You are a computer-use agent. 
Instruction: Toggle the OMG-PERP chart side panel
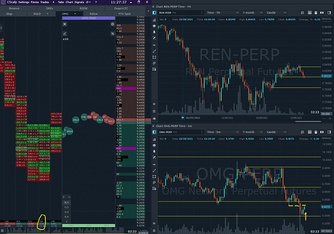click(x=154, y=132)
